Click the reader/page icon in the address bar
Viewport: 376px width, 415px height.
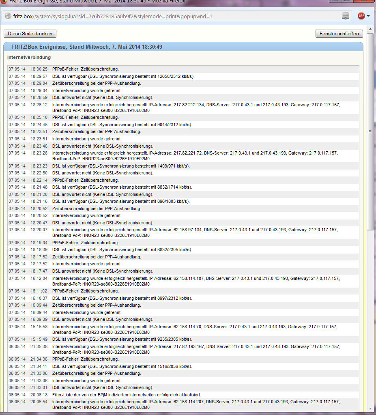coord(345,16)
